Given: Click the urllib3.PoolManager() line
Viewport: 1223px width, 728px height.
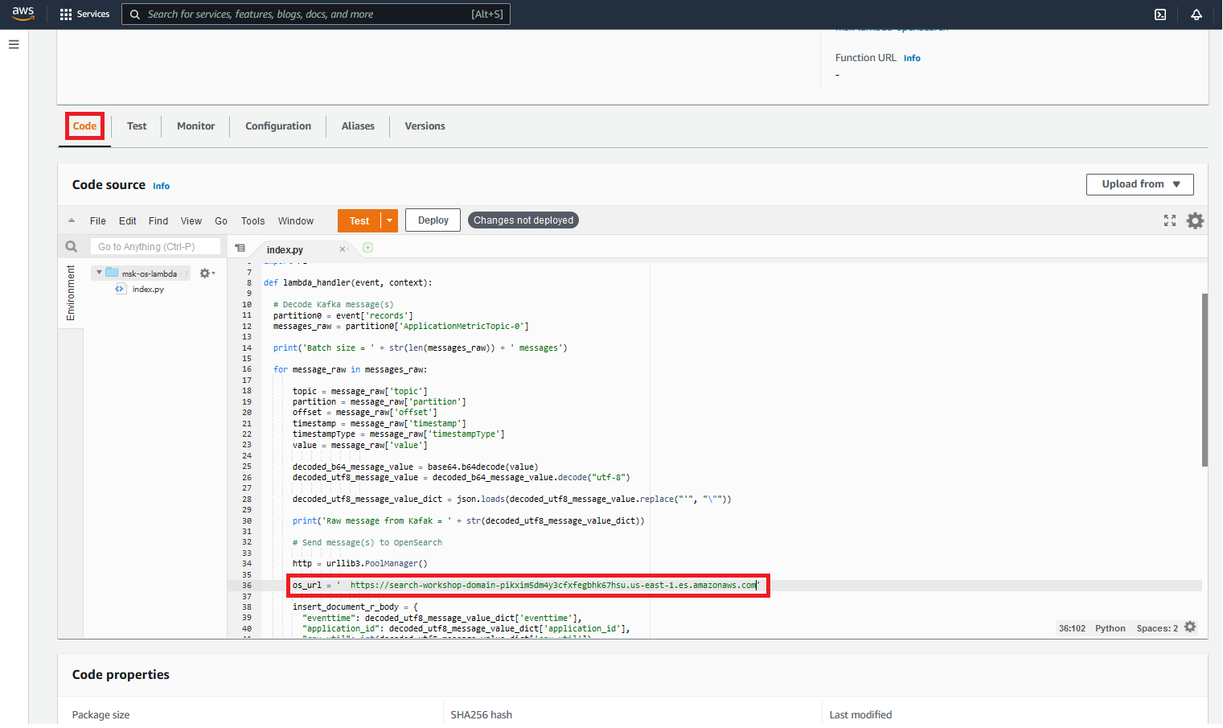Looking at the screenshot, I should pyautogui.click(x=359, y=564).
